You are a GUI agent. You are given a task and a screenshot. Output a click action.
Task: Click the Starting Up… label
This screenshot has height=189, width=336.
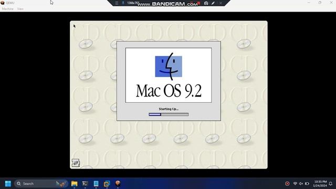(169, 109)
